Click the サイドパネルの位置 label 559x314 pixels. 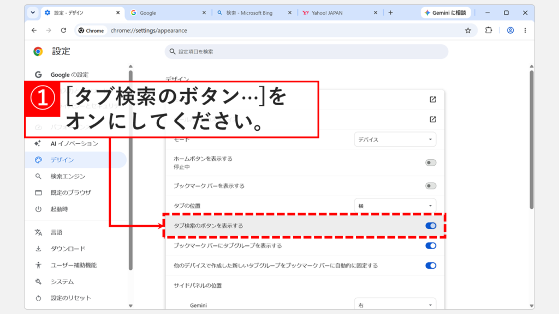point(198,286)
